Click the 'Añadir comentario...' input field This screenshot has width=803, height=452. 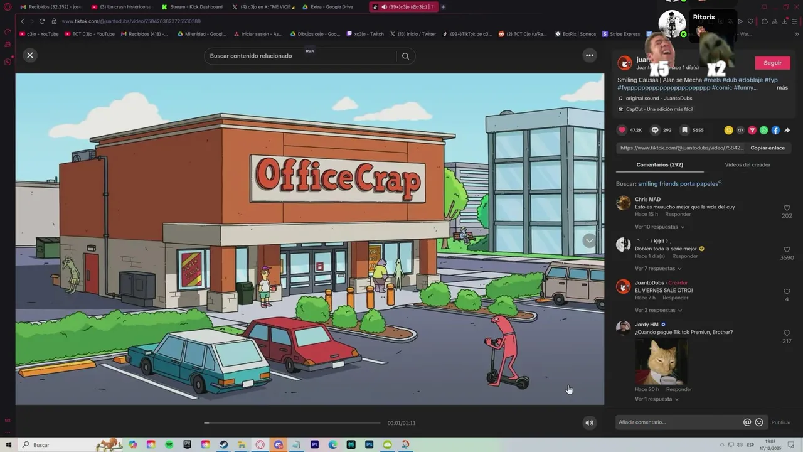[678, 422]
